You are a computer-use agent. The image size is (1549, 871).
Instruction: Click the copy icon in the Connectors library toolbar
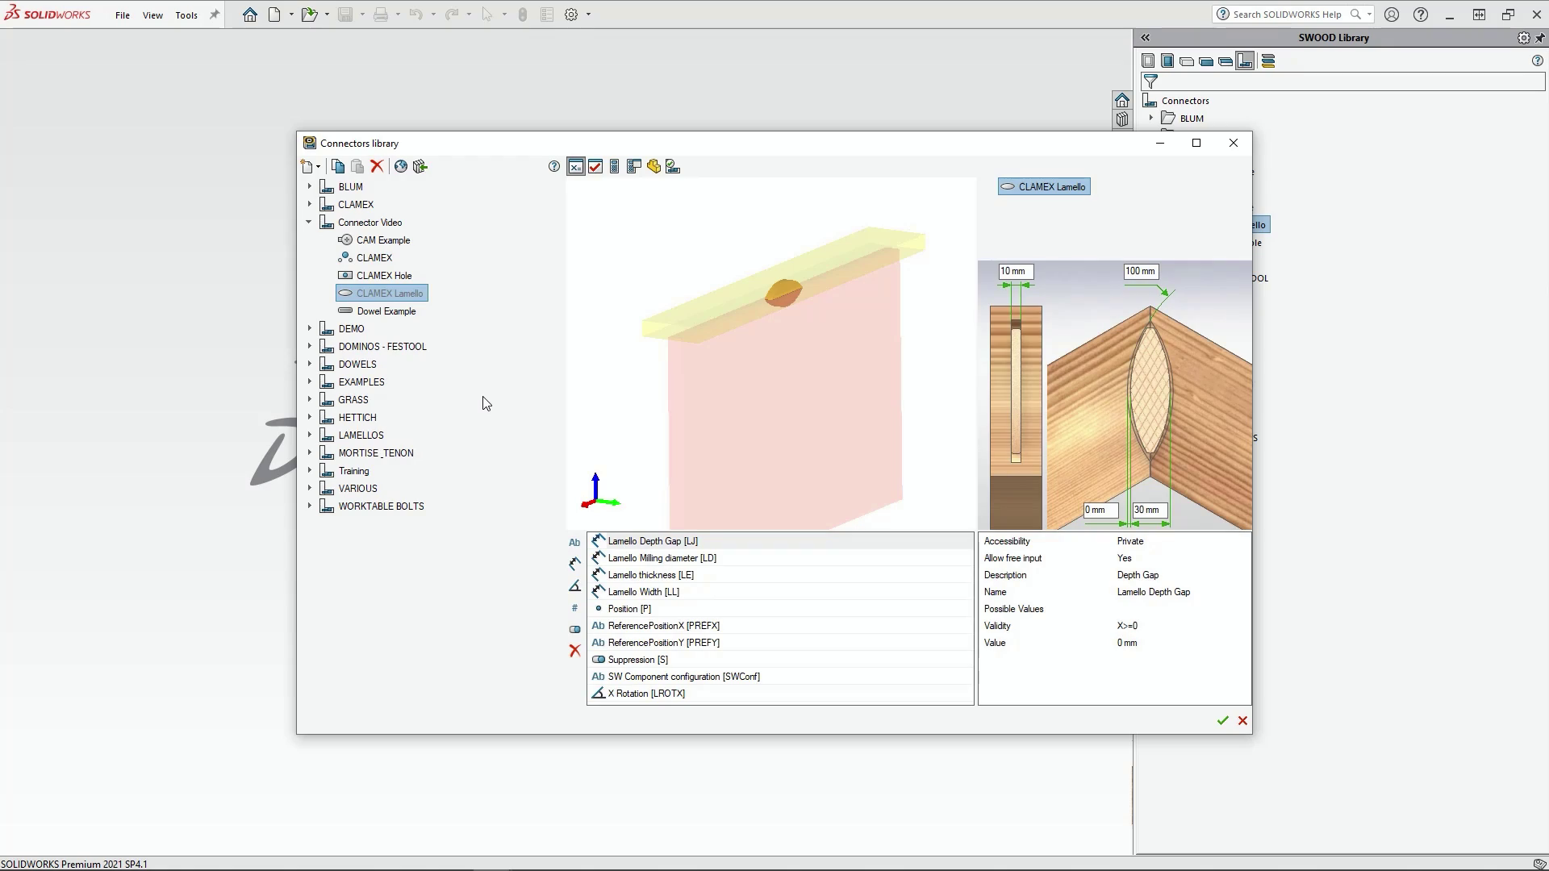(x=338, y=166)
